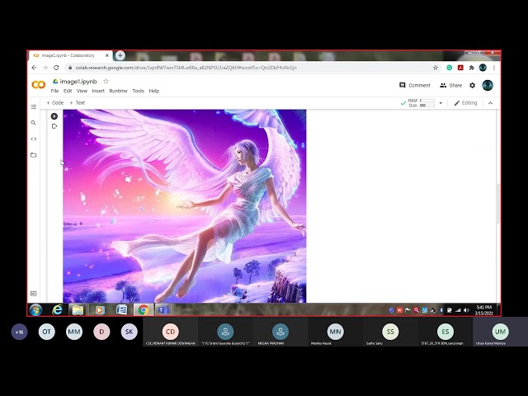Open the File menu

pos(55,91)
